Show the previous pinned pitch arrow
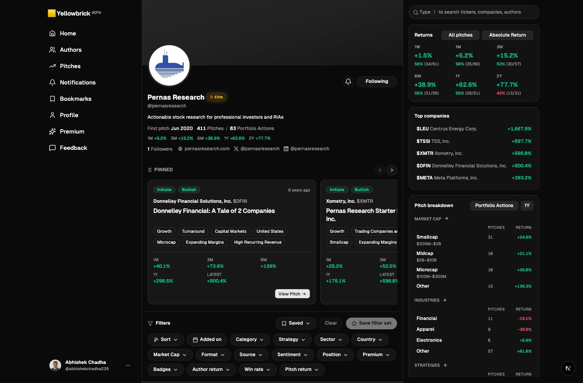The height and width of the screenshot is (383, 583). 380,170
